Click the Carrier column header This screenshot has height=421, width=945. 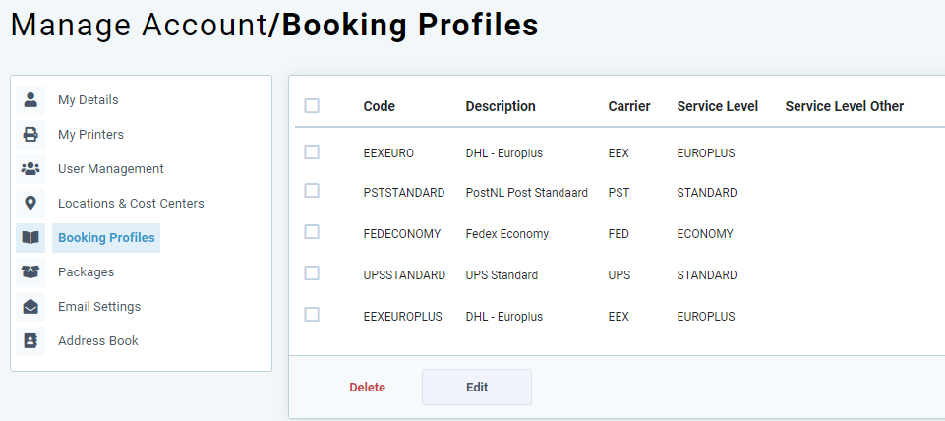pyautogui.click(x=629, y=107)
